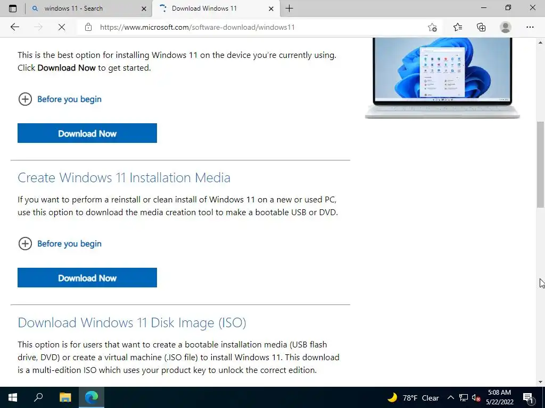
Task: Open Settings and more menu
Action: coord(530,27)
